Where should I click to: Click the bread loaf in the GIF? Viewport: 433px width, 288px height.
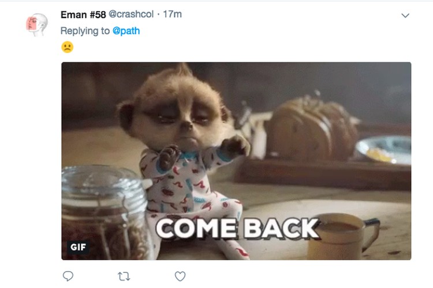coord(312,127)
